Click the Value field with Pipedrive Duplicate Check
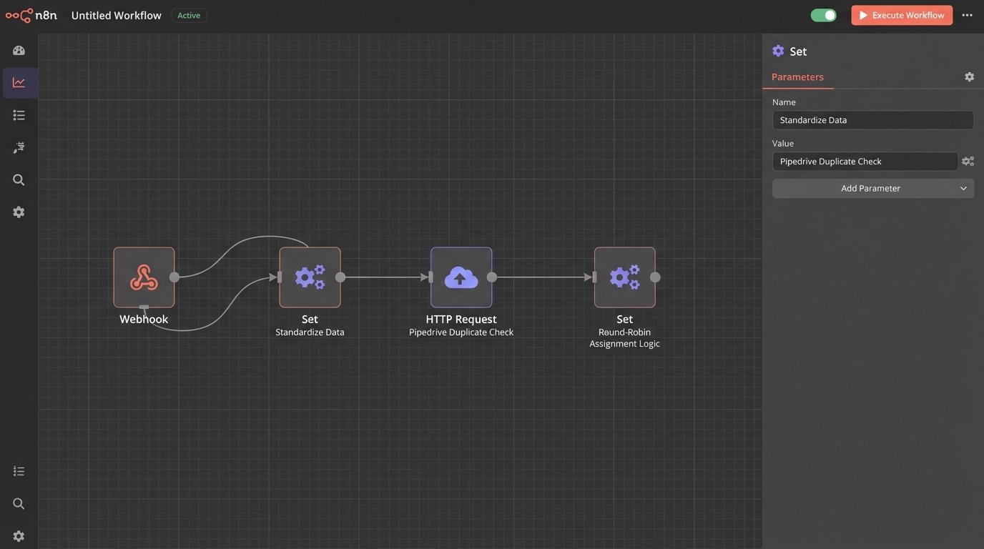 (865, 162)
